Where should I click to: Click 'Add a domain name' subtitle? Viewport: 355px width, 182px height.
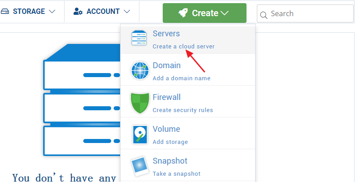tap(181, 78)
